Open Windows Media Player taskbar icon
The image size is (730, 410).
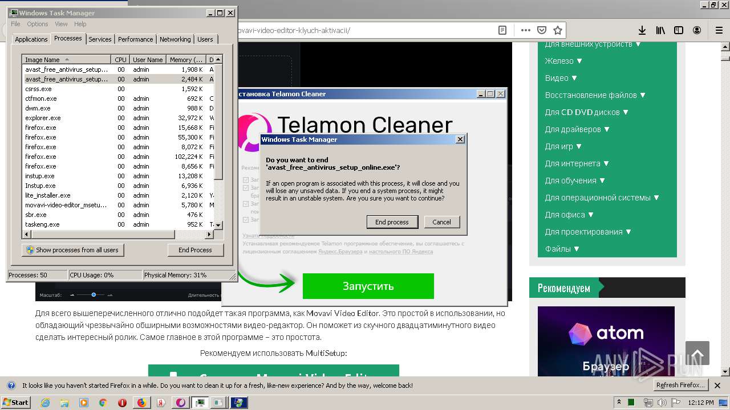(84, 403)
